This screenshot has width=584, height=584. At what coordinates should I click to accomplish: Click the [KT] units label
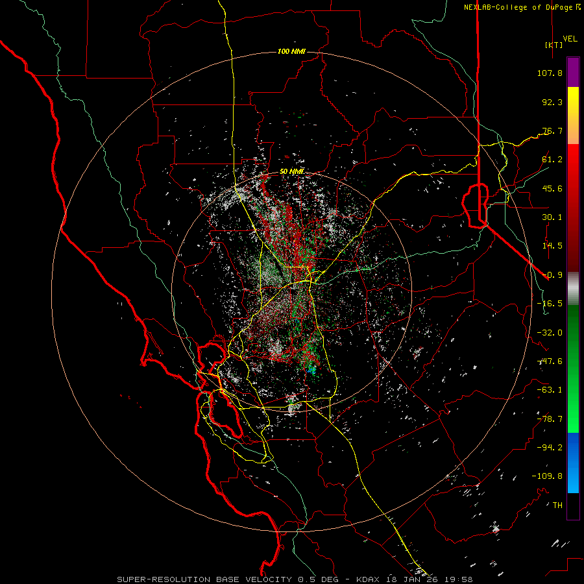click(554, 45)
